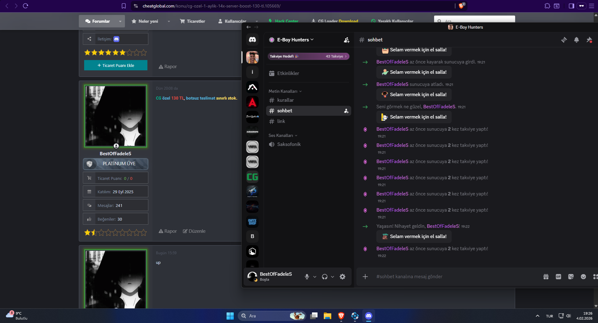Click the Windows taskbar search box

(272, 316)
